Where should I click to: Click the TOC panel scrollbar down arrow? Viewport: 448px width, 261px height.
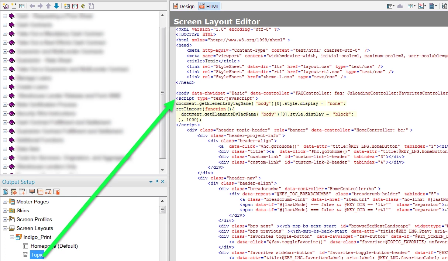point(163,170)
